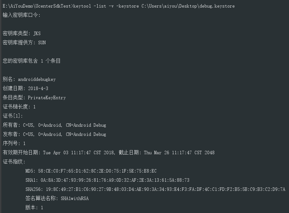
Task: Click the owner line with CN=Android Debug
Action: pos(54,125)
